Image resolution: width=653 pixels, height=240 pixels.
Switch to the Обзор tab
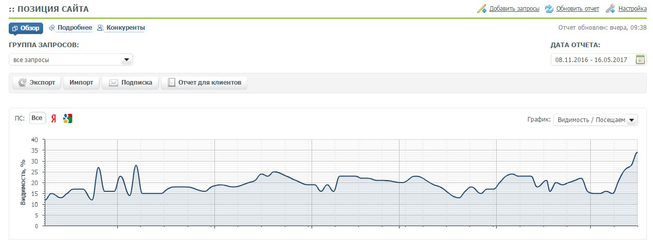pos(26,28)
